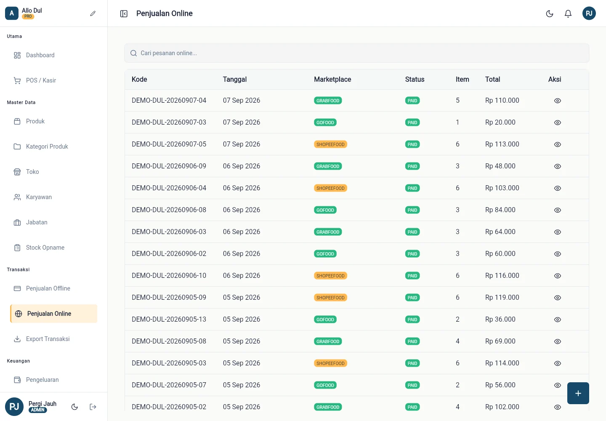View order DEMO-DUL-20260905-03 eye icon
The height and width of the screenshot is (421, 606).
pos(558,363)
